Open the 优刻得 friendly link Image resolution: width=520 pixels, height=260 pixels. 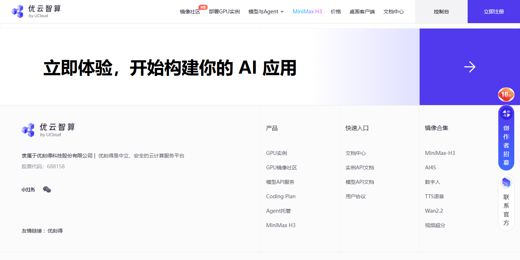(x=55, y=231)
